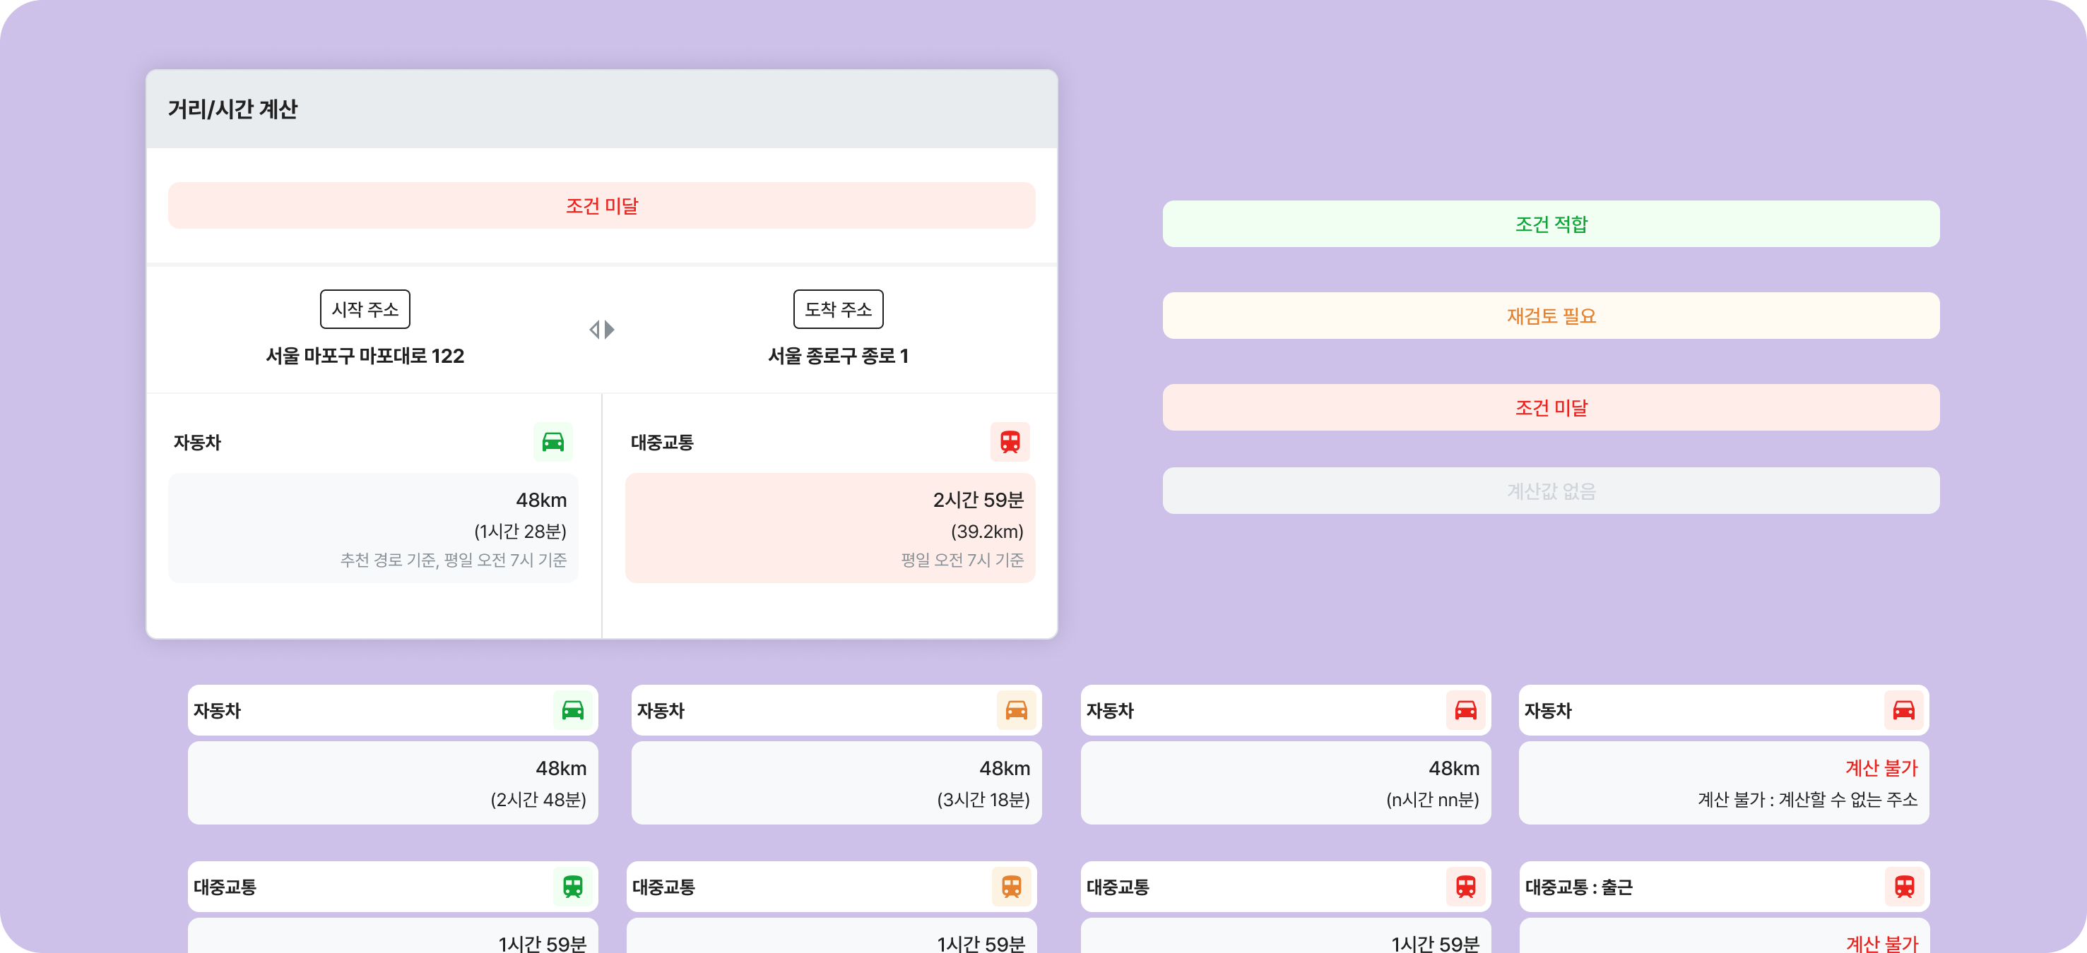Click the 서울 마포구 마포대로 122 address
Viewport: 2087px width, 953px height.
(365, 356)
